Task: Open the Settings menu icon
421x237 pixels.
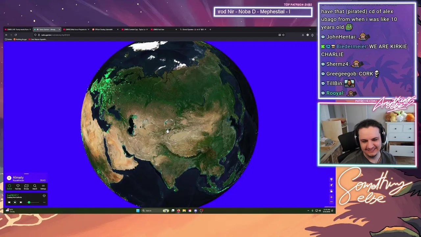Action: [x=43, y=187]
